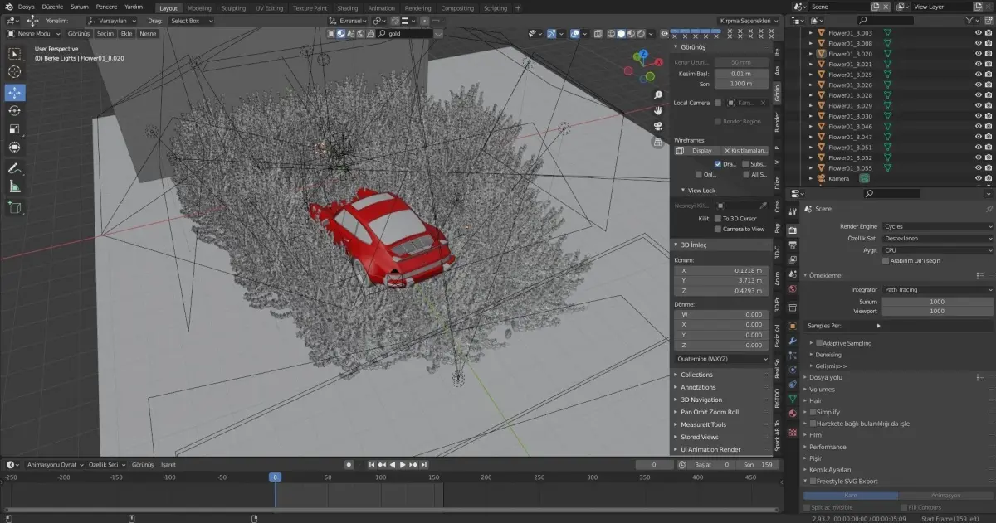Click the viewport zoom magnifier gizmo
Screen dimensions: 996x523
(658, 95)
